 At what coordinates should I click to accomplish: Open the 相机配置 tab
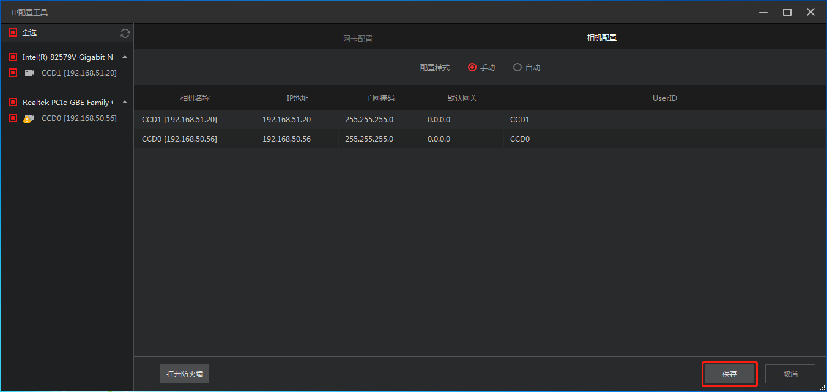tap(601, 38)
